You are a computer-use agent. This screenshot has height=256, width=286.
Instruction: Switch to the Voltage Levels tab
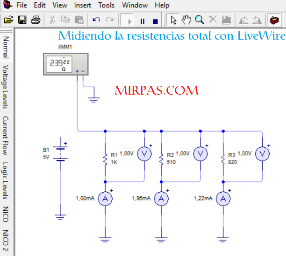click(6, 87)
